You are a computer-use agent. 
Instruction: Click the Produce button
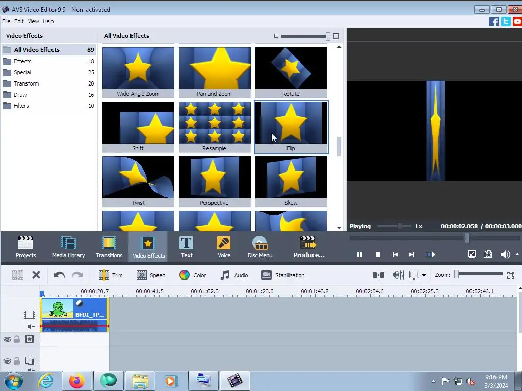click(x=308, y=247)
